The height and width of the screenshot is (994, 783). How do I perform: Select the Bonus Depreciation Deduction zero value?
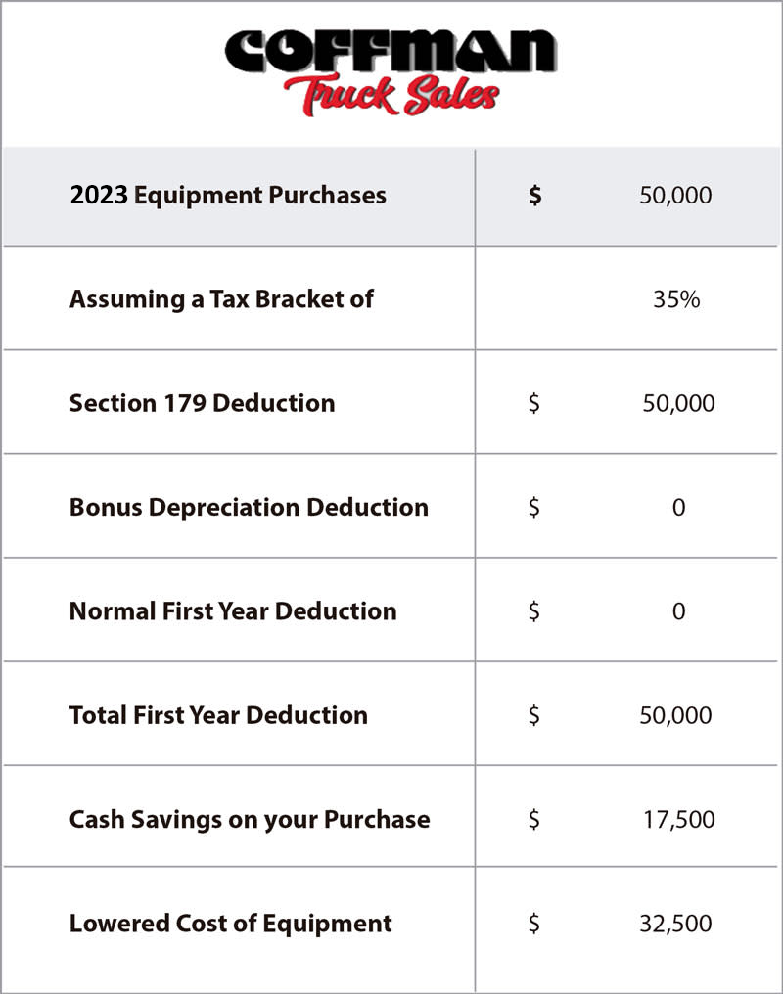(x=678, y=508)
